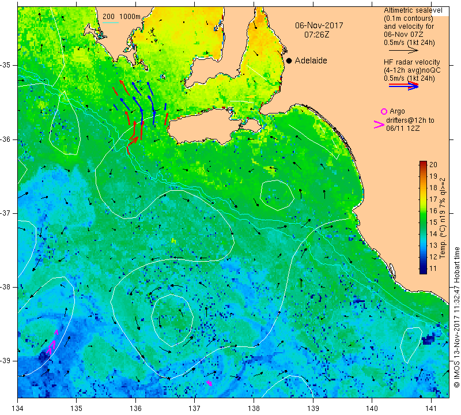Click the red and blue HF radar legend arrow
461x415 pixels.
(403, 85)
